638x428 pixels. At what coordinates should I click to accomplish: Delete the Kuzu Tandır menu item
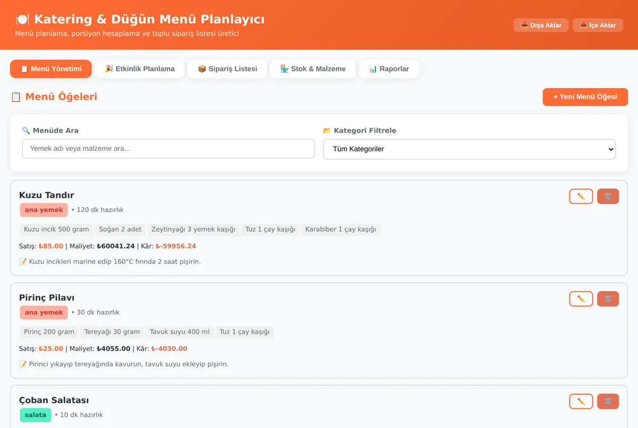click(x=608, y=196)
